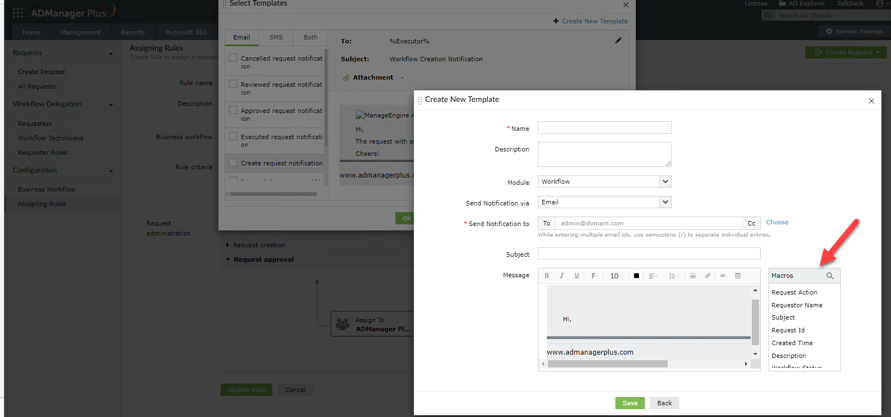Insert table into the message body
The width and height of the screenshot is (891, 417).
click(738, 276)
